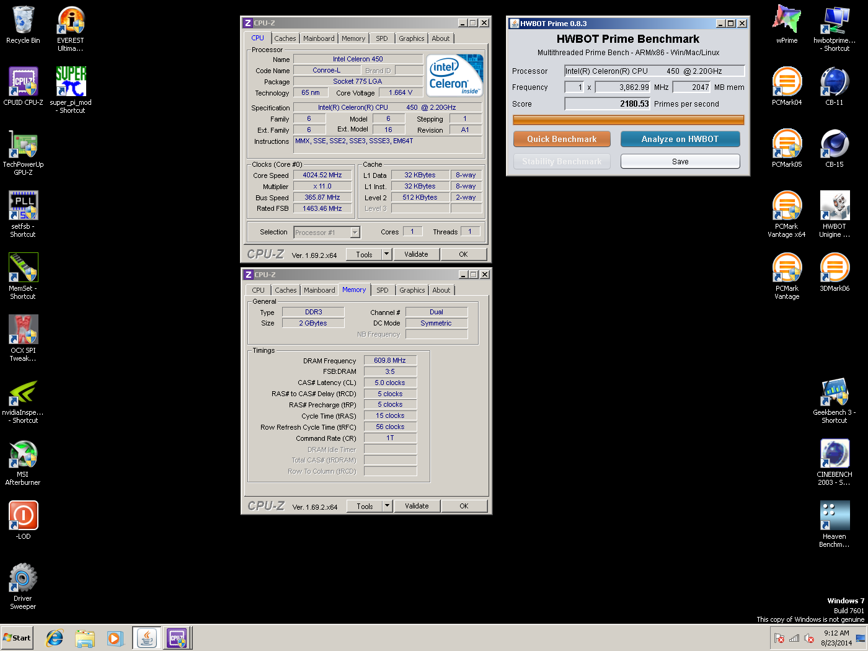
Task: Expand Tools dropdown arrow in upper CPU-Z
Action: 386,254
